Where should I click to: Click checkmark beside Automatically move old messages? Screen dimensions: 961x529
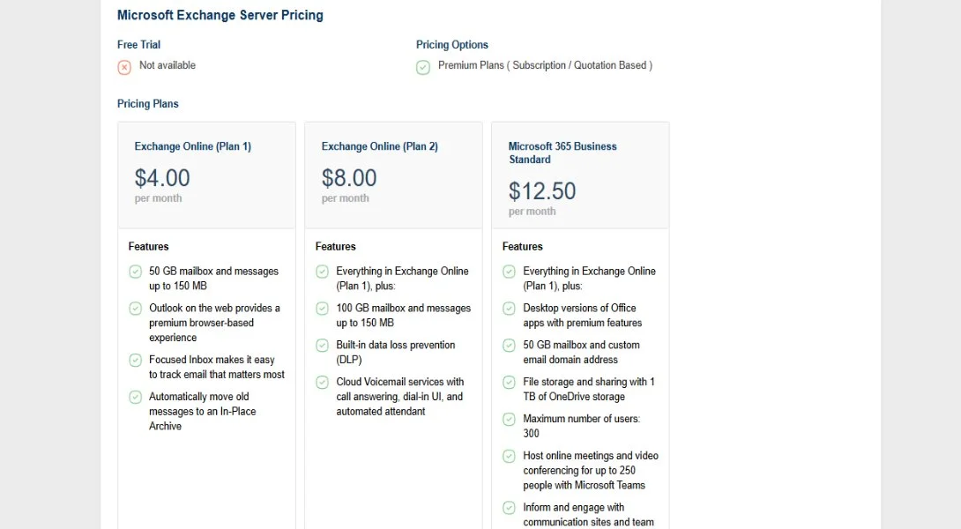coord(135,397)
